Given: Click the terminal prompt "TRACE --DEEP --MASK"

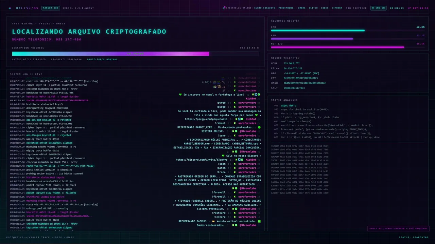Looking at the screenshot, I should pos(57,237).
